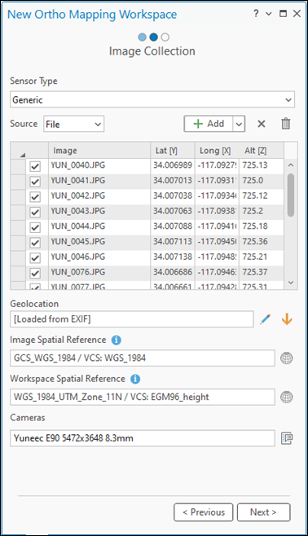
Task: Open the help question mark icon
Action: 256,14
